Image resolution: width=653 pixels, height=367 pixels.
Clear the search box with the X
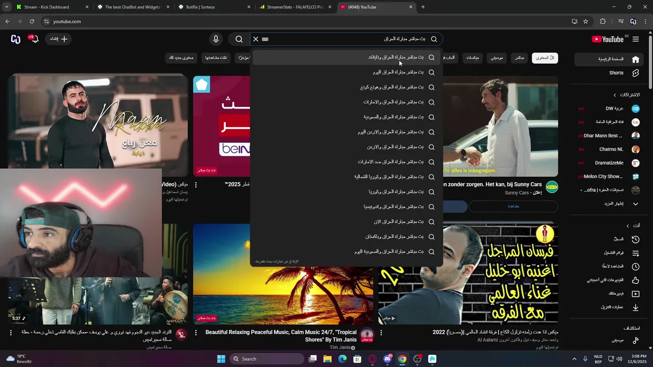[x=256, y=39]
